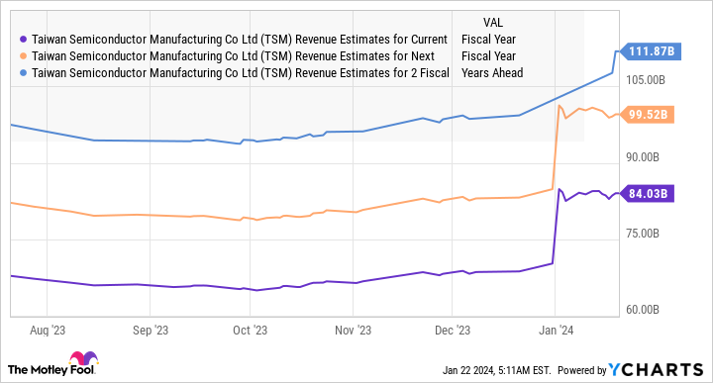Click the Motley Fool jester hat logo
Image resolution: width=713 pixels, height=383 pixels.
tap(83, 358)
